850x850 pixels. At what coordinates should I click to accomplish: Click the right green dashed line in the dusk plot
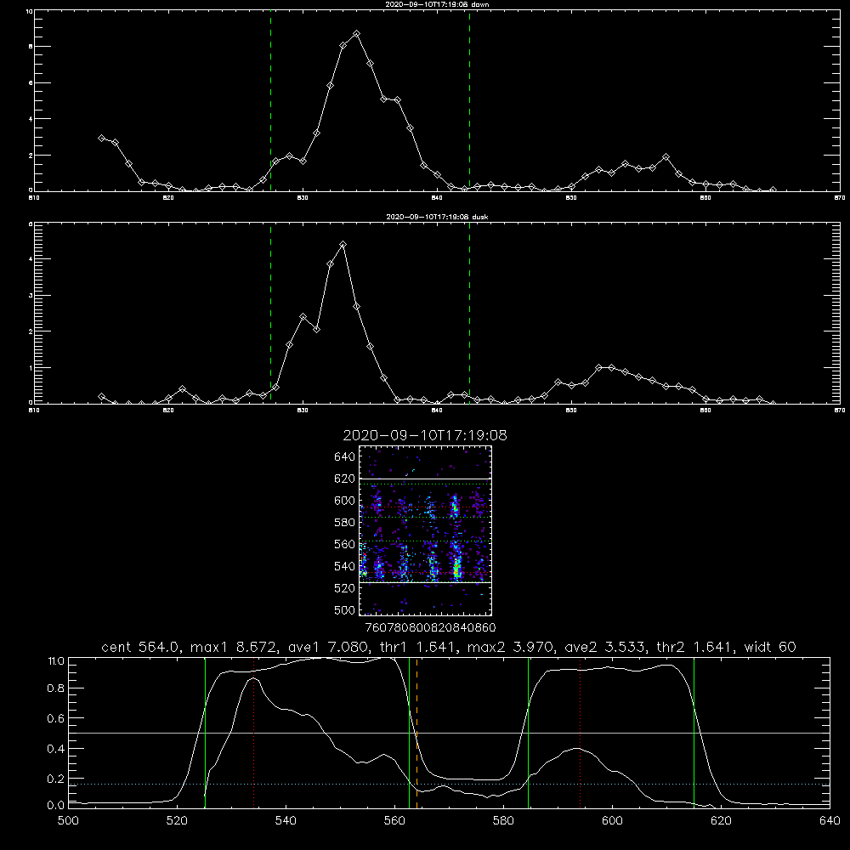[x=469, y=313]
